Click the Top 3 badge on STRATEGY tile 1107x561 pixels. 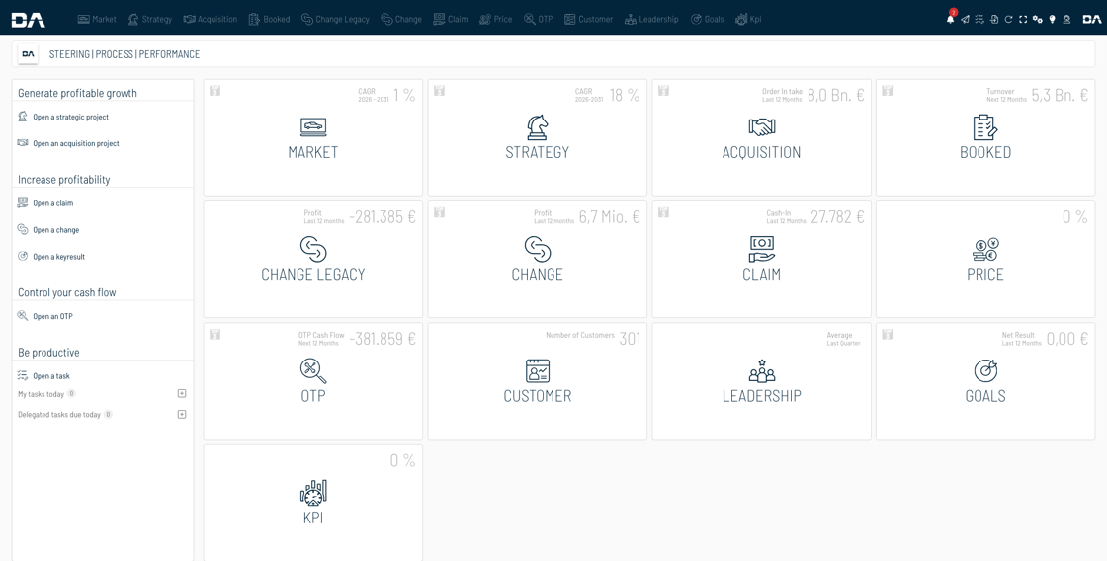pyautogui.click(x=439, y=90)
